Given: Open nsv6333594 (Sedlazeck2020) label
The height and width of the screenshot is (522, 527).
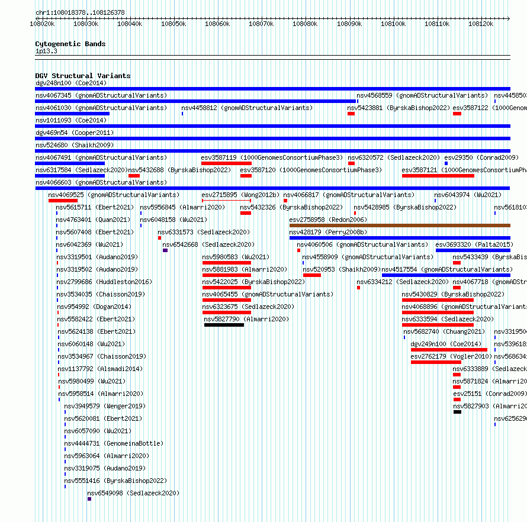Looking at the screenshot, I should tap(448, 319).
